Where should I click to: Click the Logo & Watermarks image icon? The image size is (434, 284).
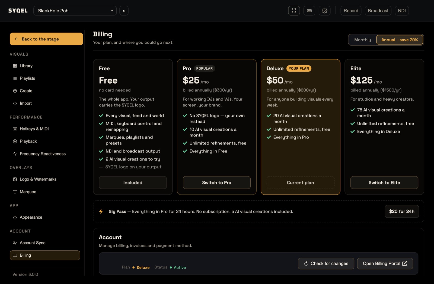[15, 179]
